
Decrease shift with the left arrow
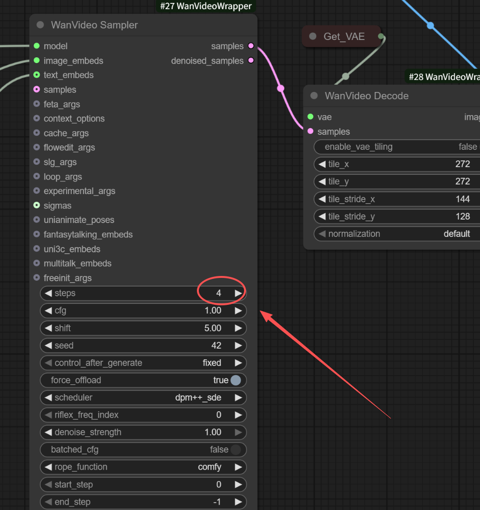[48, 328]
